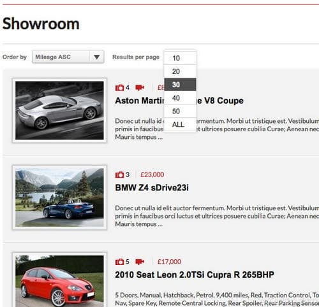The image size is (319, 307).
Task: Click the Aston Martin video icon
Action: click(x=140, y=87)
